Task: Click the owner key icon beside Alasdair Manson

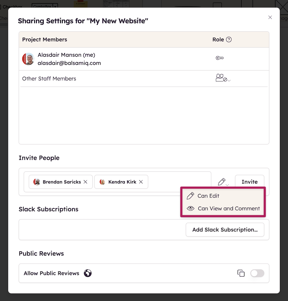Action: (x=220, y=58)
